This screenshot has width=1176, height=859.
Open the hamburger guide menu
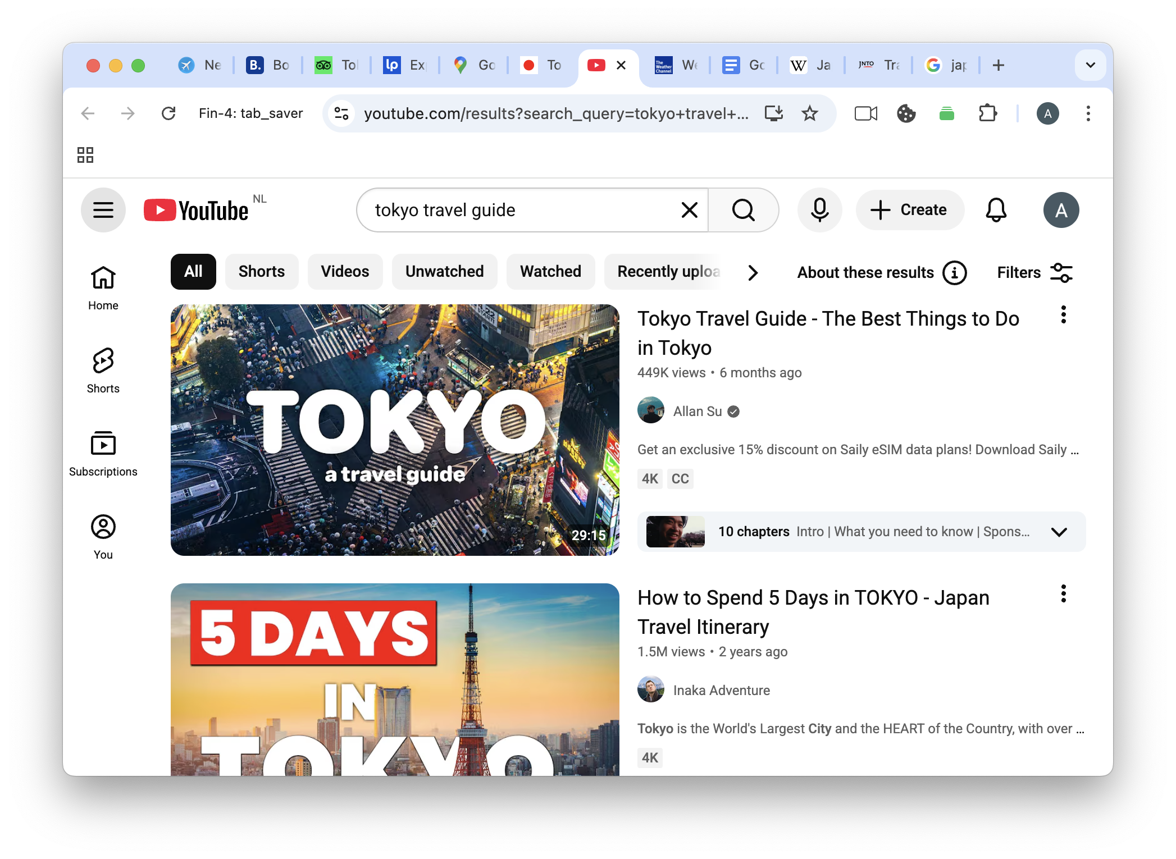103,209
